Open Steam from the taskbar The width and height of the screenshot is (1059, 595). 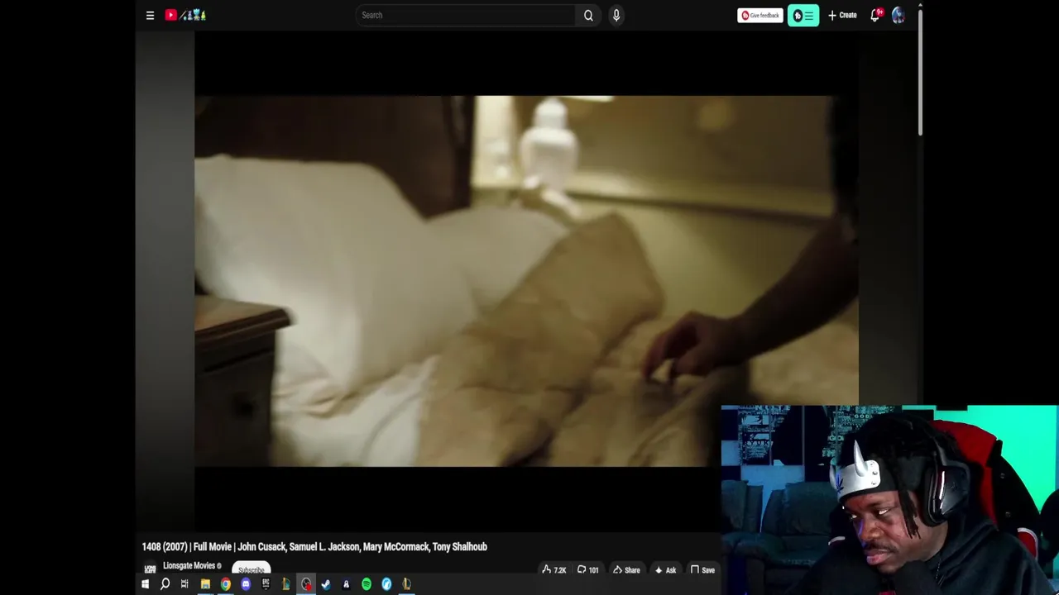tap(326, 584)
